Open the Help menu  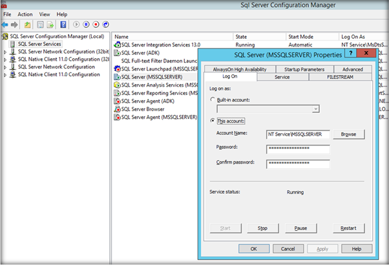pos(62,14)
